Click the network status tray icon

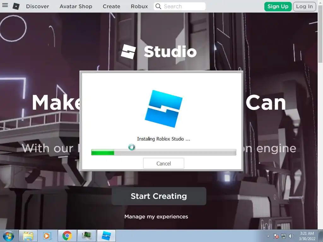click(284, 236)
